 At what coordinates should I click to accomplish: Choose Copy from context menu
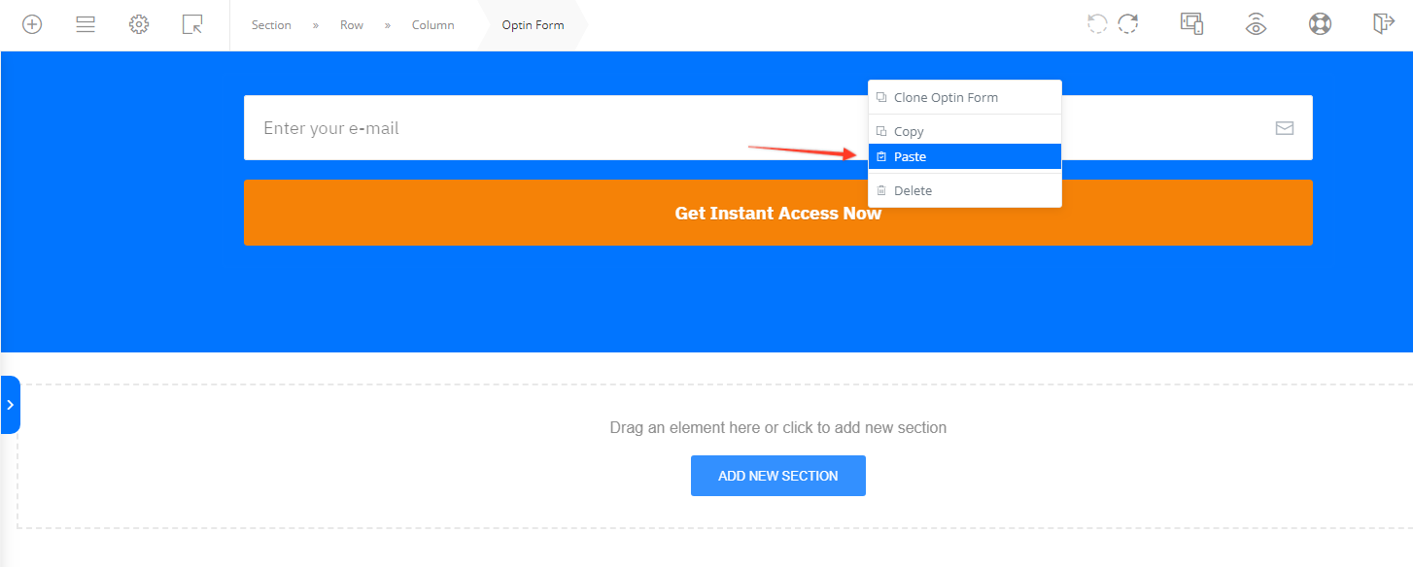965,131
